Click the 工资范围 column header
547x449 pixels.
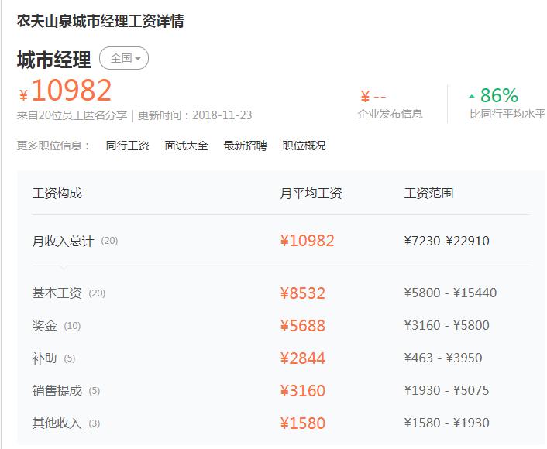point(428,193)
